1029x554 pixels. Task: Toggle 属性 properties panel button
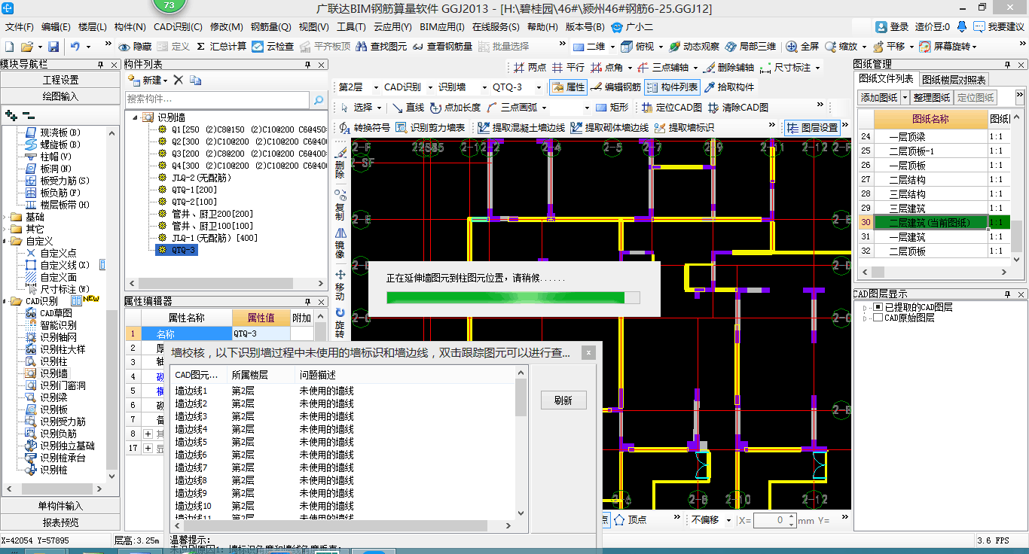pos(568,87)
